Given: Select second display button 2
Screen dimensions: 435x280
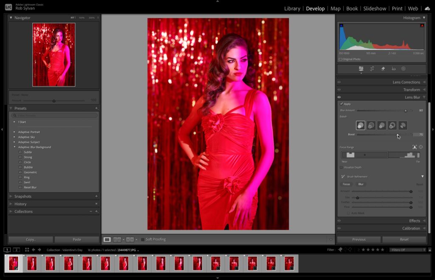Looking at the screenshot, I should point(17,250).
